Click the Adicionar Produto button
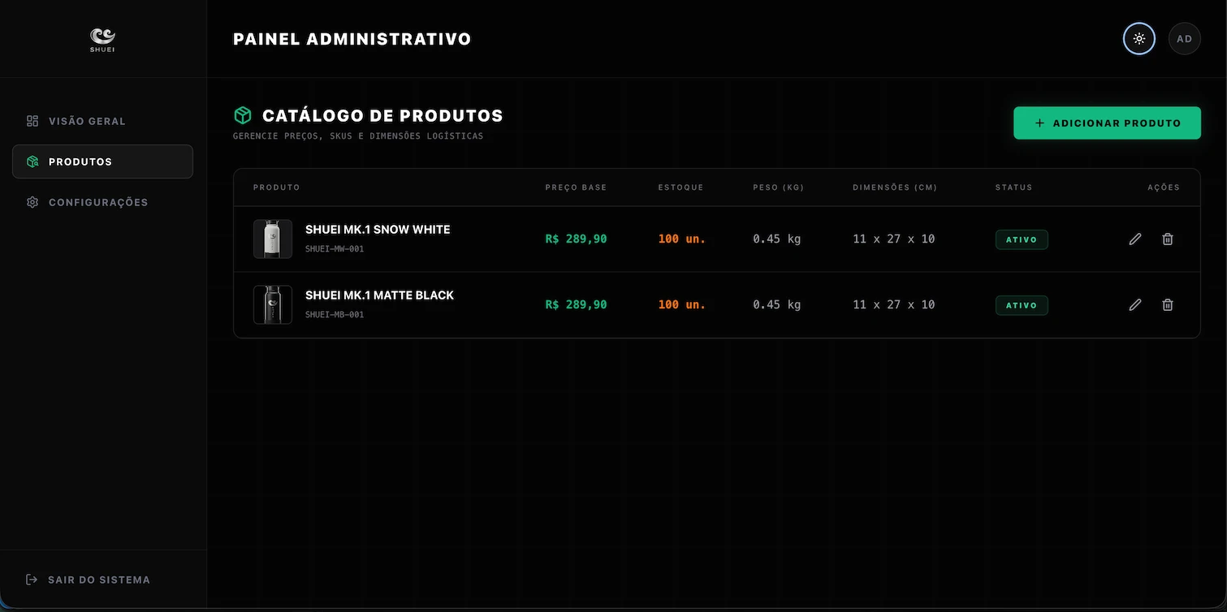Image resolution: width=1227 pixels, height=612 pixels. (x=1107, y=123)
